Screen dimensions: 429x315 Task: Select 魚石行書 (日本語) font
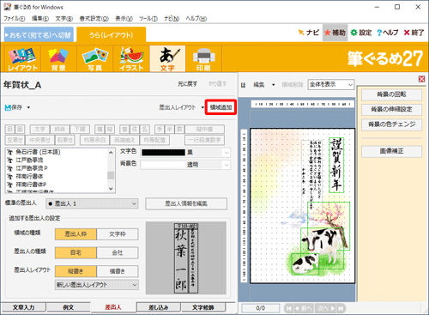[x=38, y=152]
